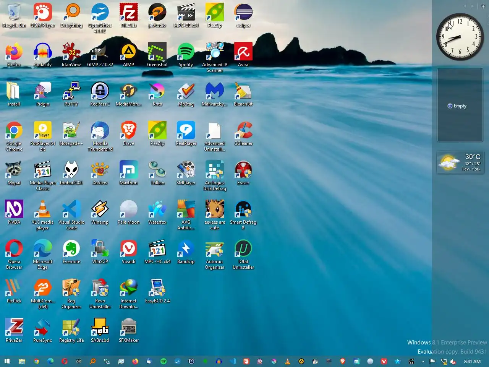
Task: Select the PrivaZer desktop icon
Action: [x=14, y=331]
